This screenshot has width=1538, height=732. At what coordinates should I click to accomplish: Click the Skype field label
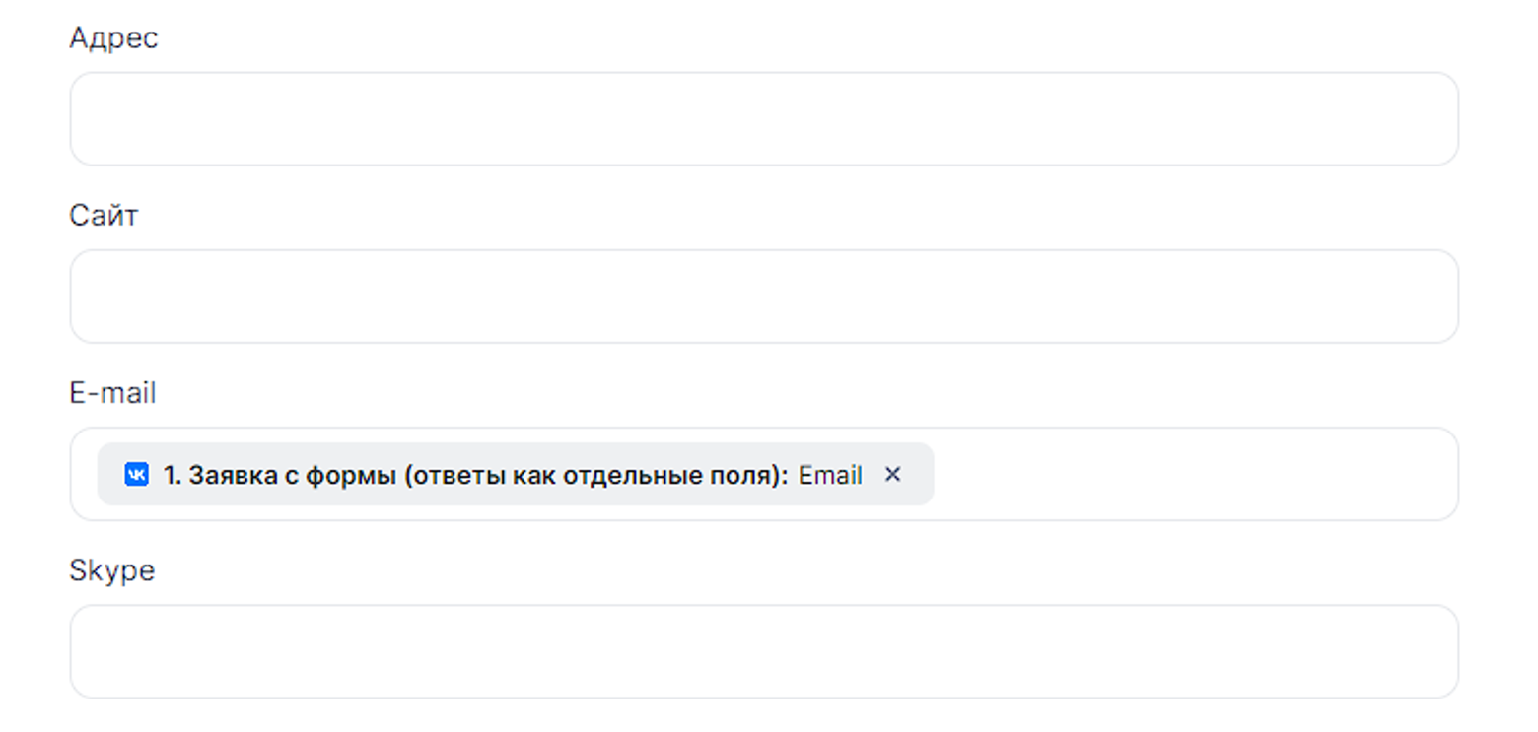pyautogui.click(x=111, y=571)
